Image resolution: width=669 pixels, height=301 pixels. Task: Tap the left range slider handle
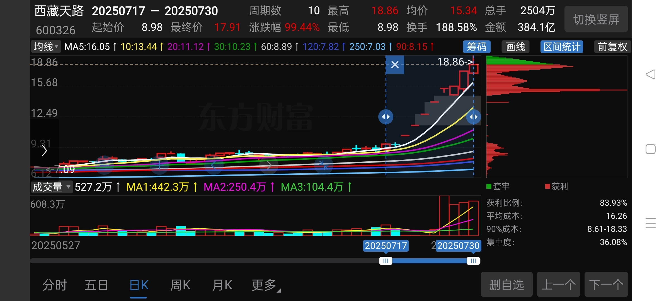(386, 261)
